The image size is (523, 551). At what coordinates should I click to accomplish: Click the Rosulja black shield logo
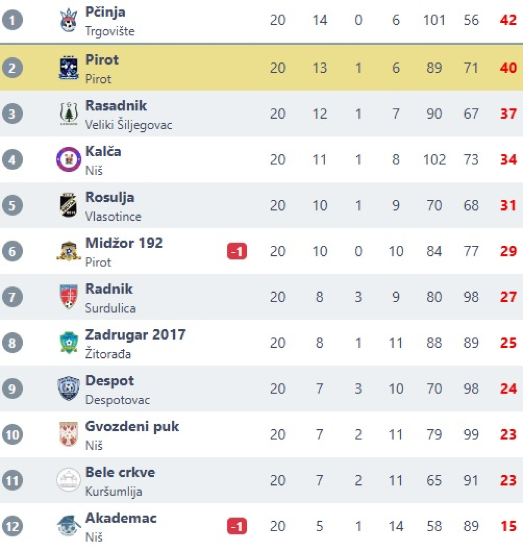tap(68, 205)
